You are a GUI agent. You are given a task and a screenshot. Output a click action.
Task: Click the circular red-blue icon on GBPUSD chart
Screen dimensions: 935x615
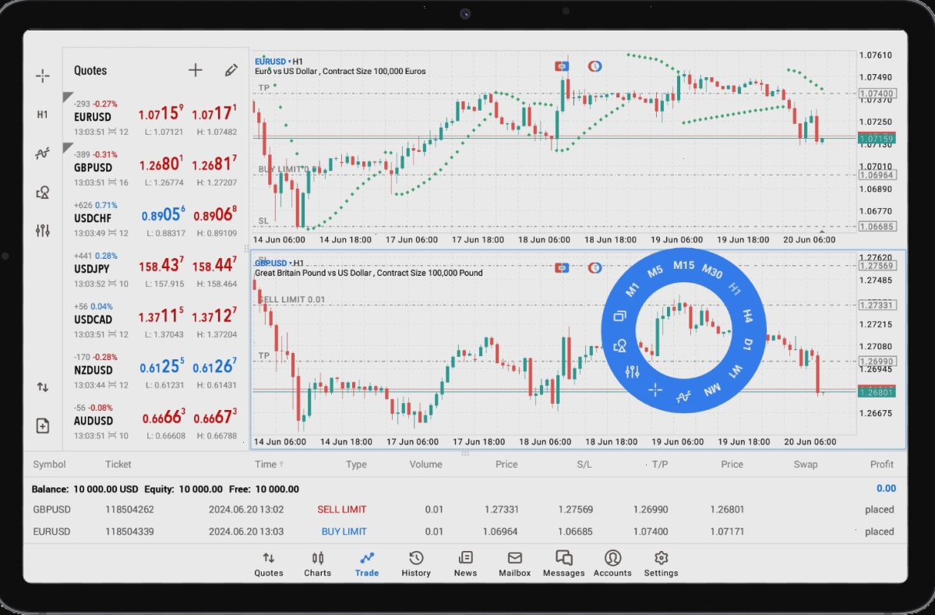[595, 268]
